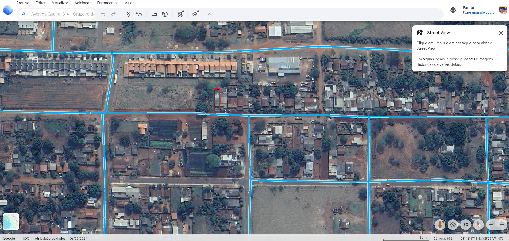Screen dimensions: 509x241
Task: Click the 100% loading status
Action: (x=25, y=238)
